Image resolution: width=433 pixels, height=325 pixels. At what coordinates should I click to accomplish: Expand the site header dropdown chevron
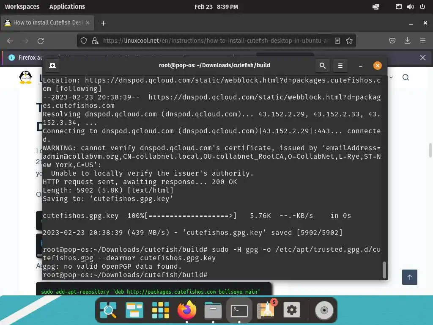pyautogui.click(x=391, y=77)
